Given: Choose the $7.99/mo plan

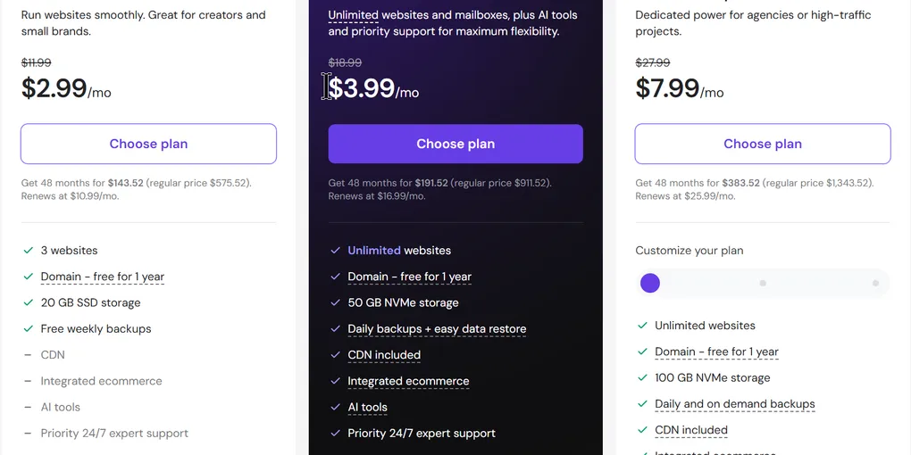Looking at the screenshot, I should pyautogui.click(x=762, y=144).
